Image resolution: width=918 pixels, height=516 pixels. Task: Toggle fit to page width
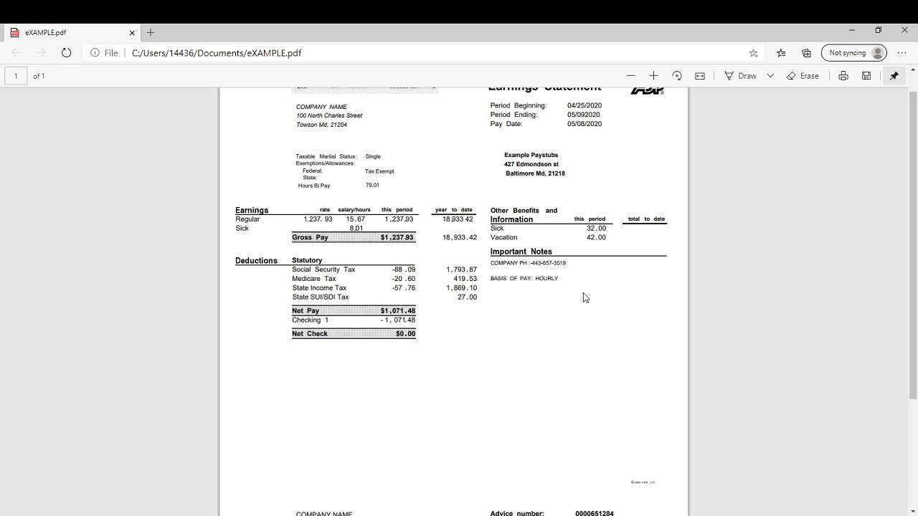(x=700, y=76)
